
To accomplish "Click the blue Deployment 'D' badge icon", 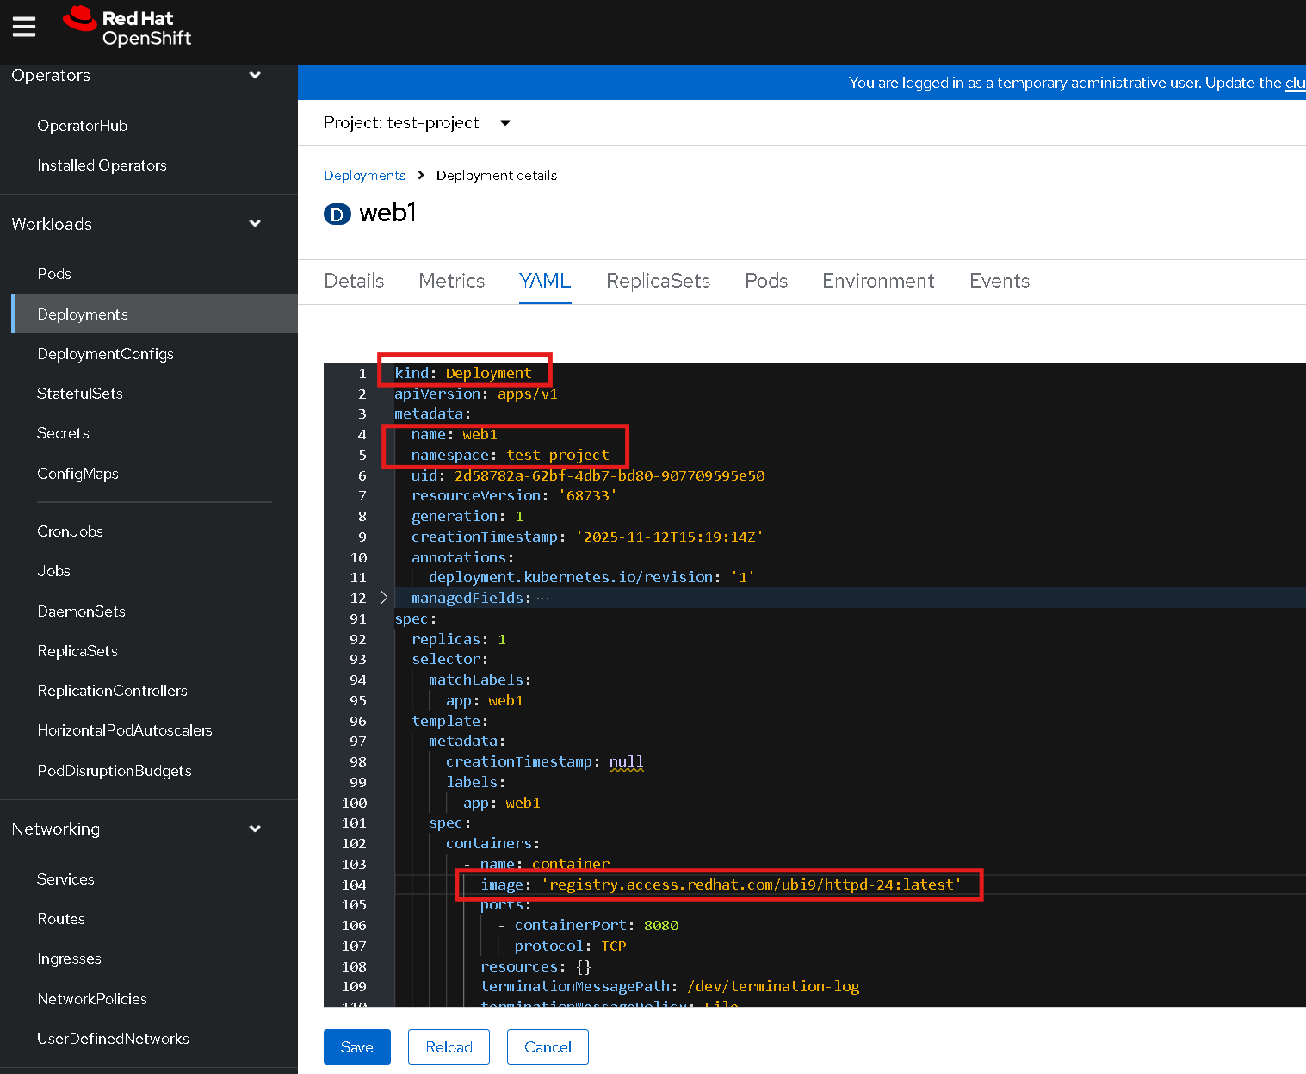I will 337,214.
